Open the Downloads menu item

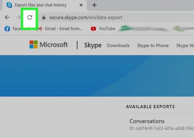[118, 46]
